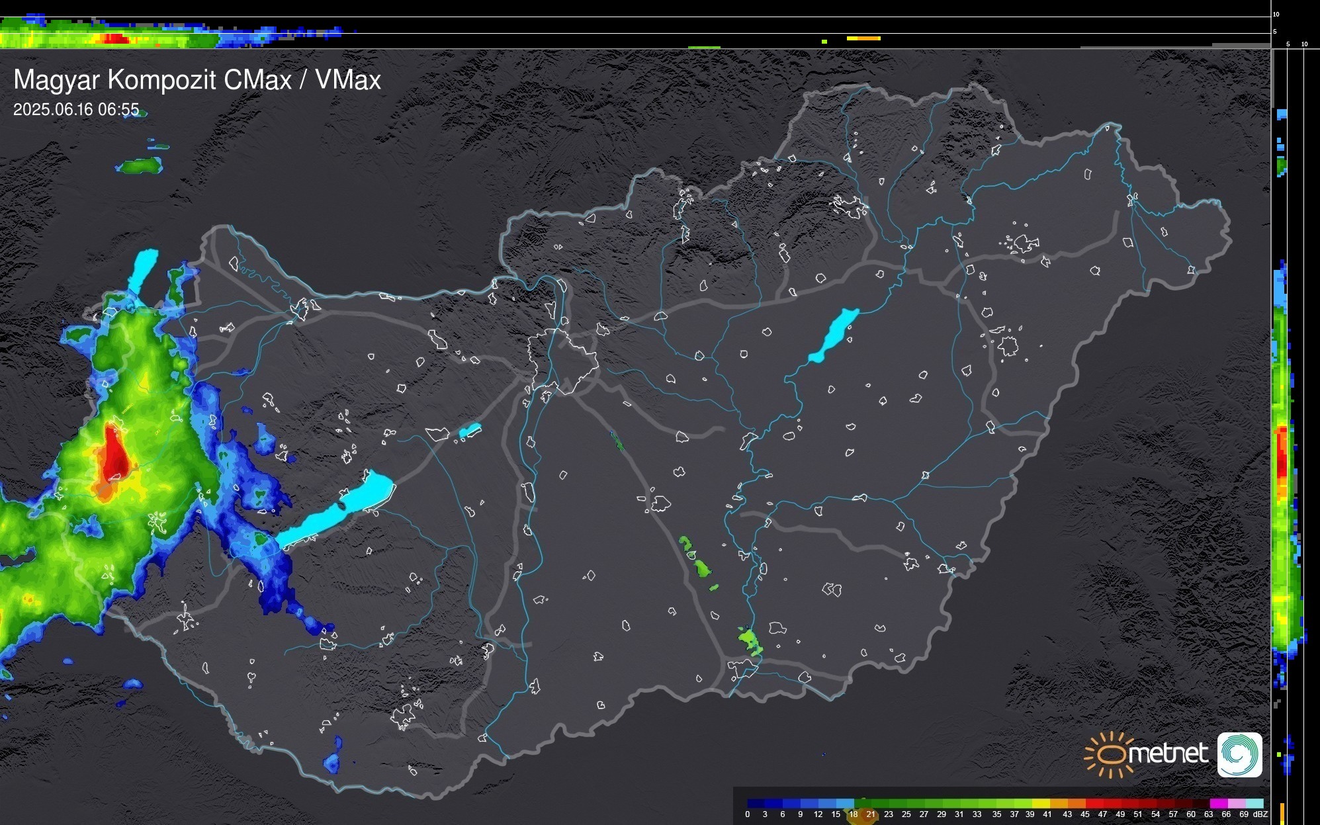
Task: Click the red 45 dBZ legend swatch
Action: 1094,803
